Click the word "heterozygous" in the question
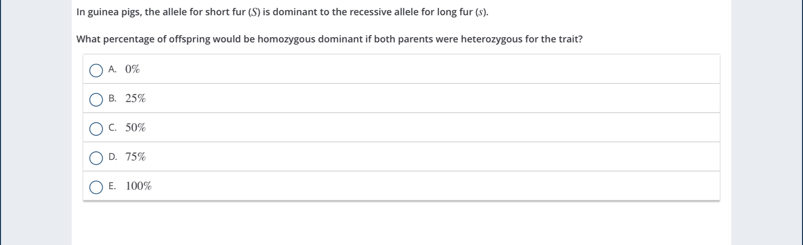Image resolution: width=803 pixels, height=245 pixels. [x=491, y=39]
